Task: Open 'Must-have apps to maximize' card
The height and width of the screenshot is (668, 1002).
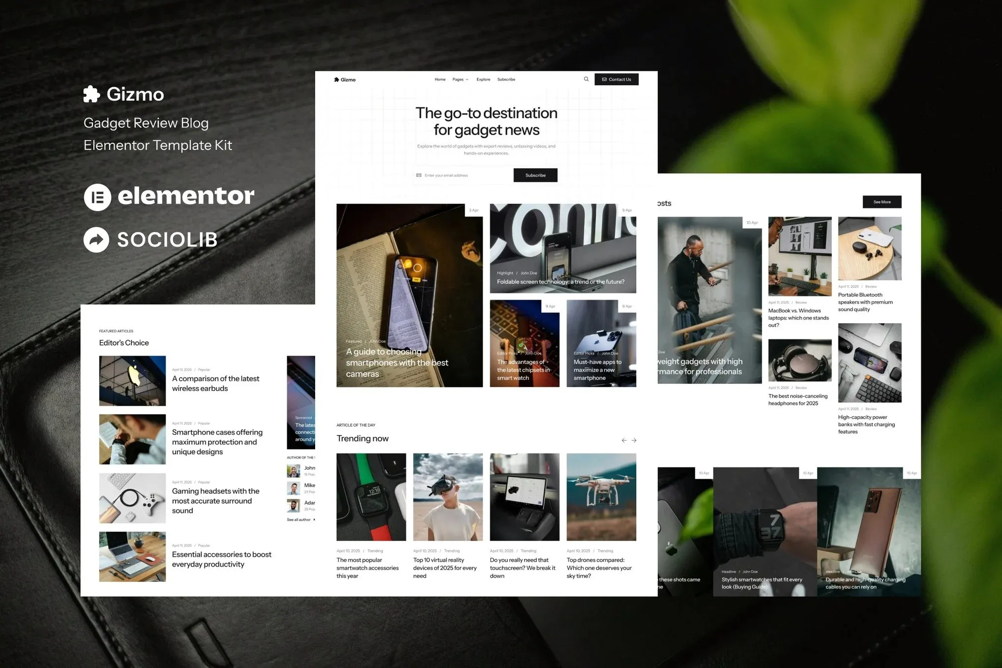Action: pos(601,343)
